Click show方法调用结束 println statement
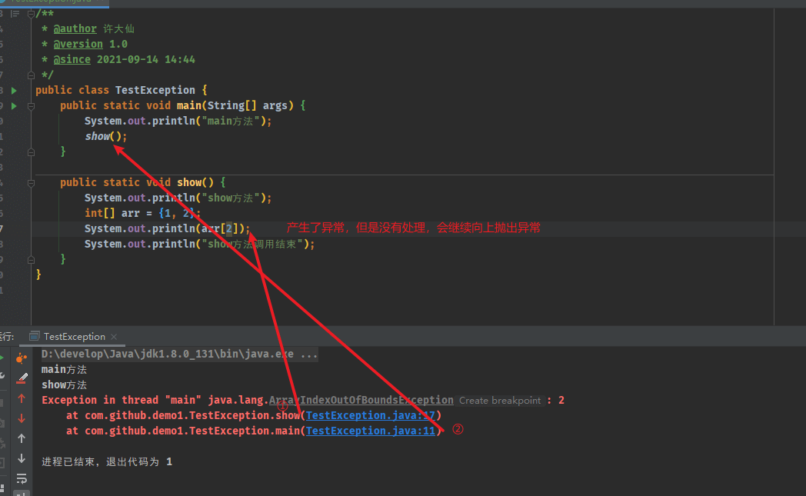 pos(199,244)
